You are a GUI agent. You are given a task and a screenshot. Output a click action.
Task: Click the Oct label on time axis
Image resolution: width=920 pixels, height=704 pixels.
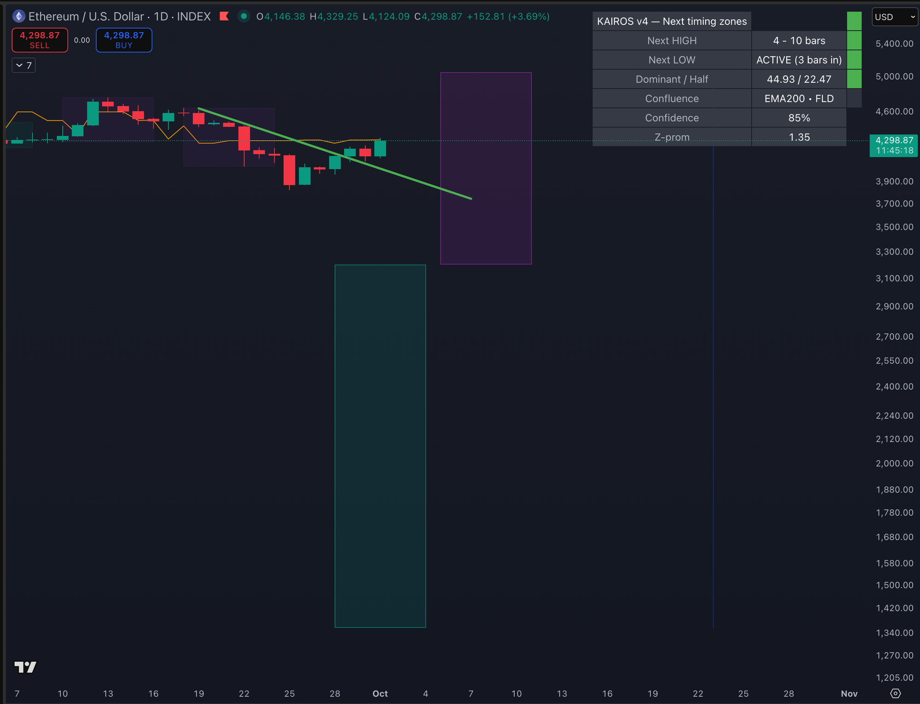click(380, 693)
